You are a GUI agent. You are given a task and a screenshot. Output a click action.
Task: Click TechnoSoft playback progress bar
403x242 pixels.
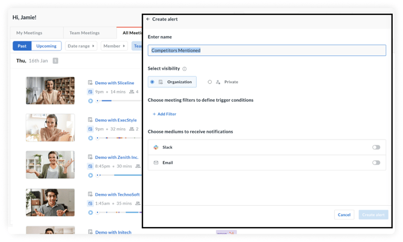pos(118,213)
